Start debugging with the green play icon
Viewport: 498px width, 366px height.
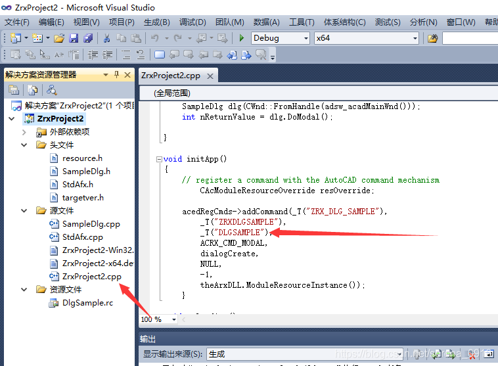point(241,38)
